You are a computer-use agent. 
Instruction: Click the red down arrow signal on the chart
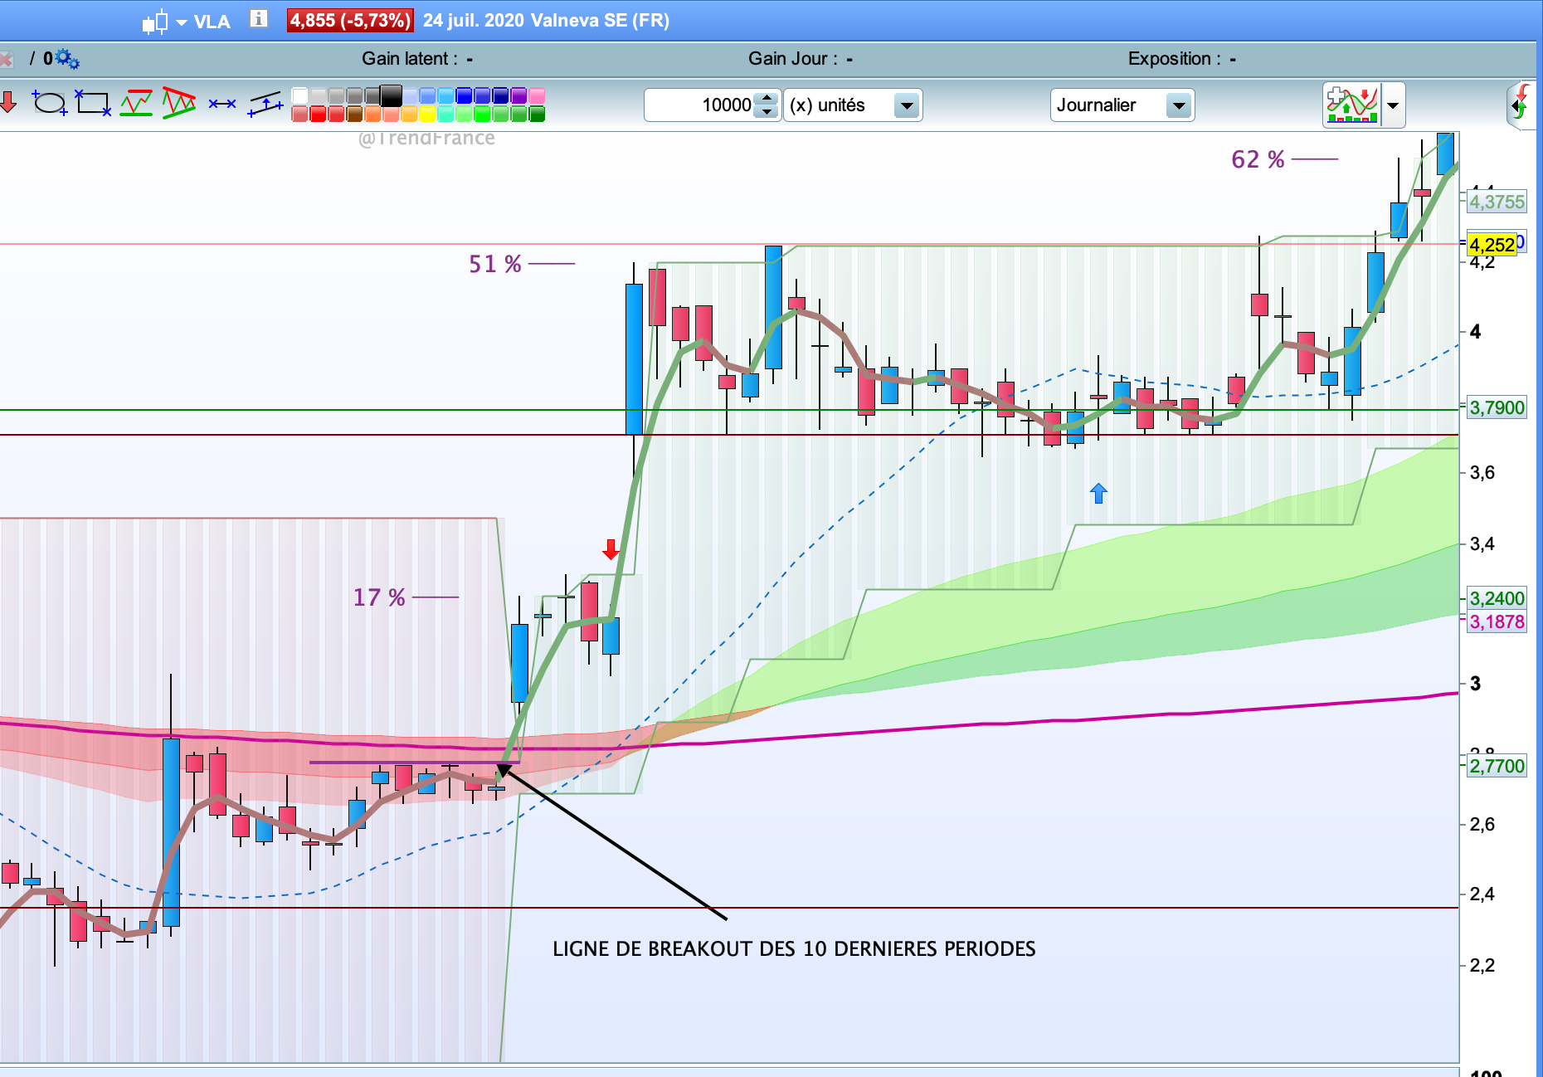pyautogui.click(x=611, y=549)
